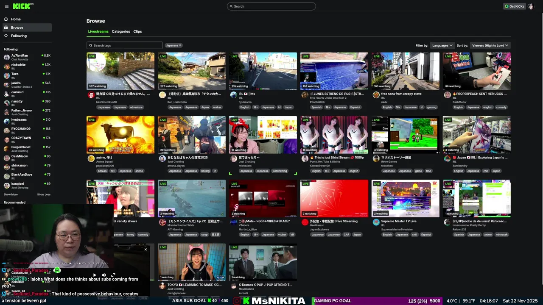543x305 pixels.
Task: Click the RTA tag on tokuchan stream
Action: [x=429, y=171]
